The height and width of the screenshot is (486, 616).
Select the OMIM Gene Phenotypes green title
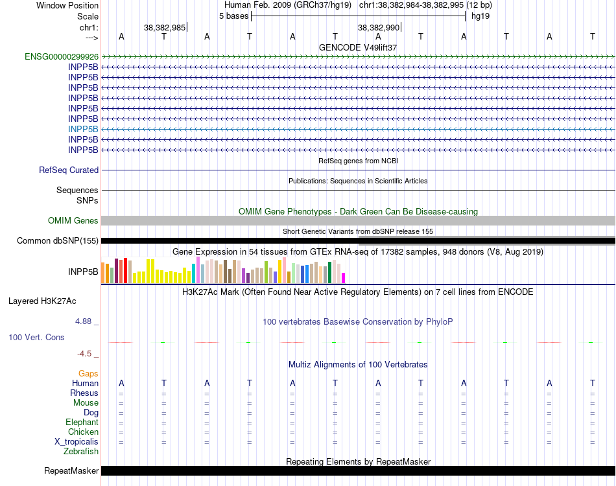(x=358, y=212)
